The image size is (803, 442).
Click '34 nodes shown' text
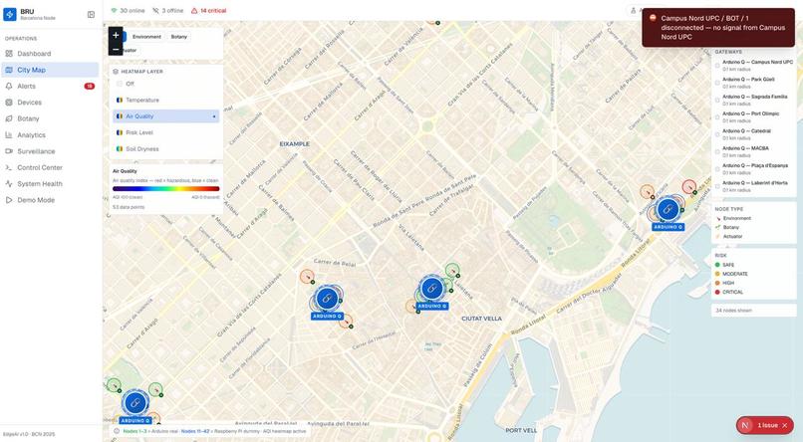(733, 311)
